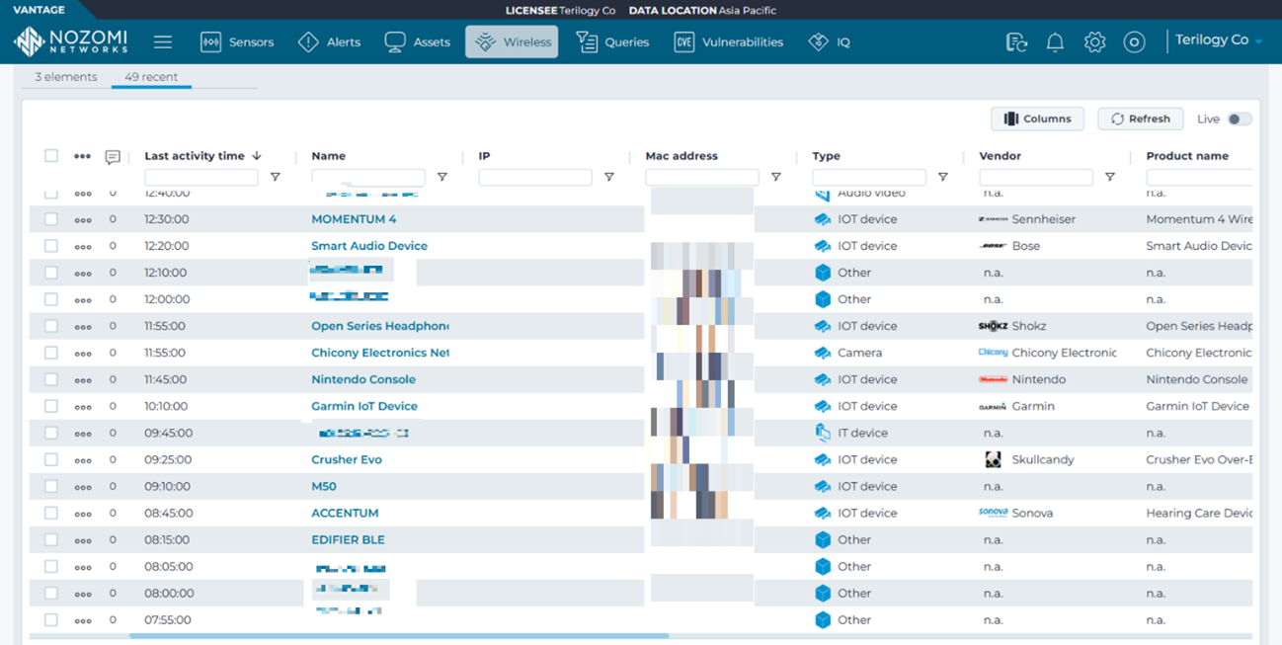
Task: Go to the Queries section
Action: [612, 41]
